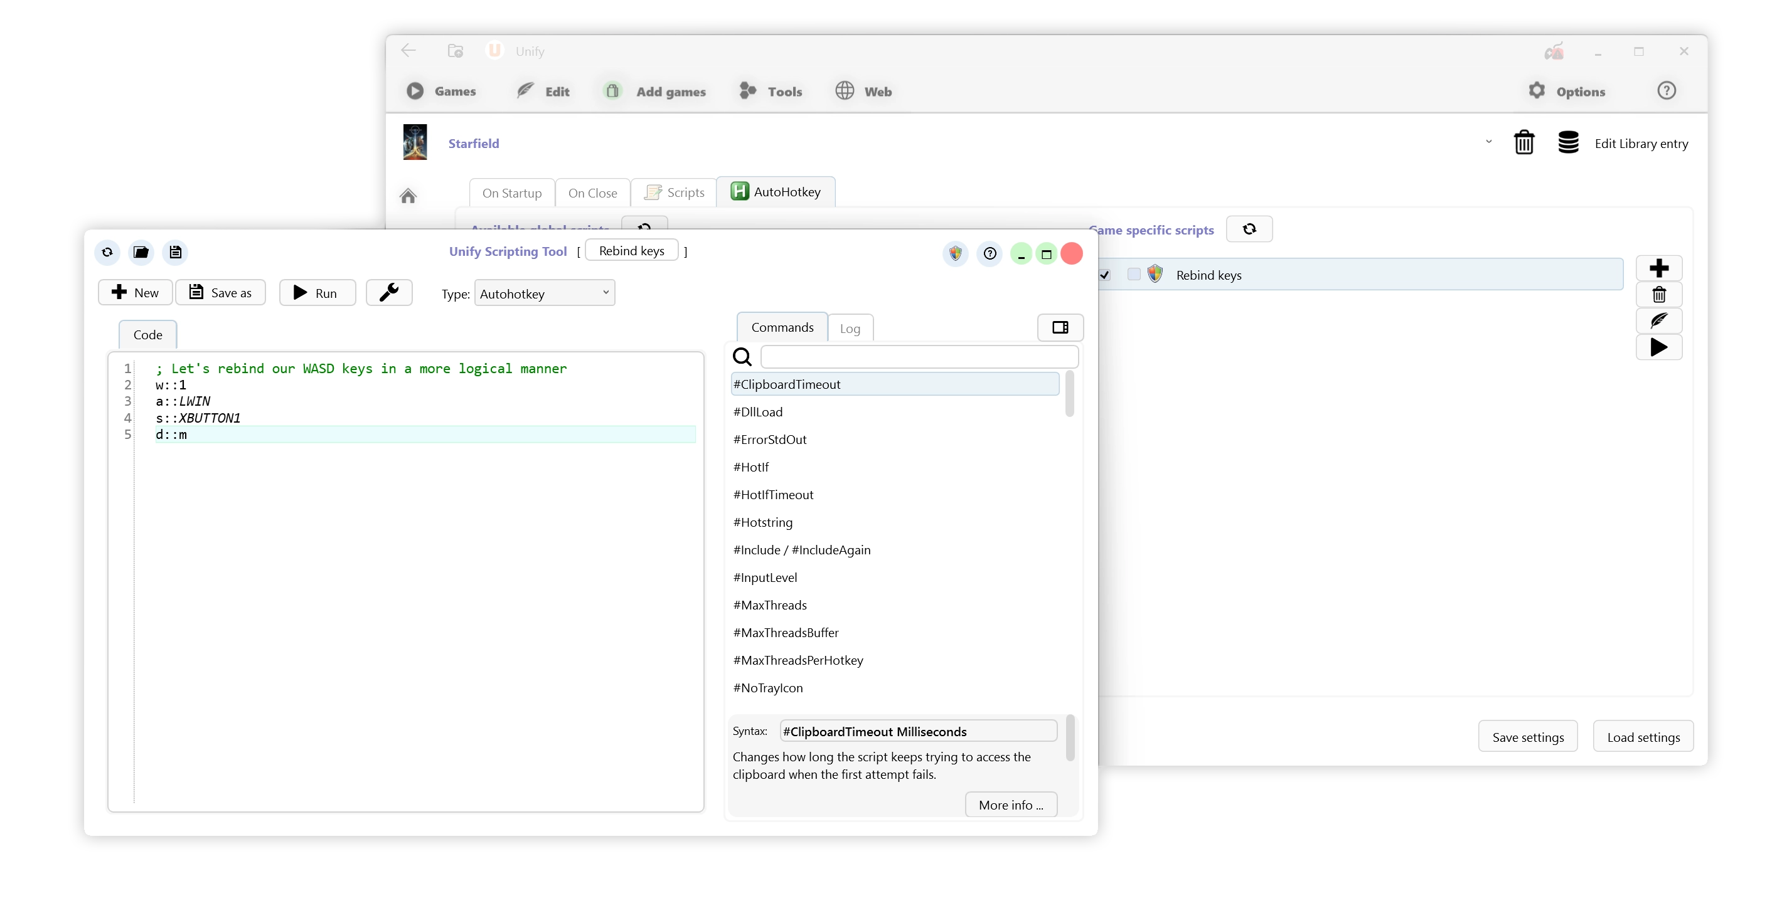1777x913 pixels.
Task: Open the Type Autohotkey dropdown
Action: [544, 293]
